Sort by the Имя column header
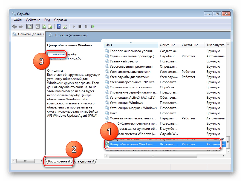242x181 pixels. [x=131, y=45]
